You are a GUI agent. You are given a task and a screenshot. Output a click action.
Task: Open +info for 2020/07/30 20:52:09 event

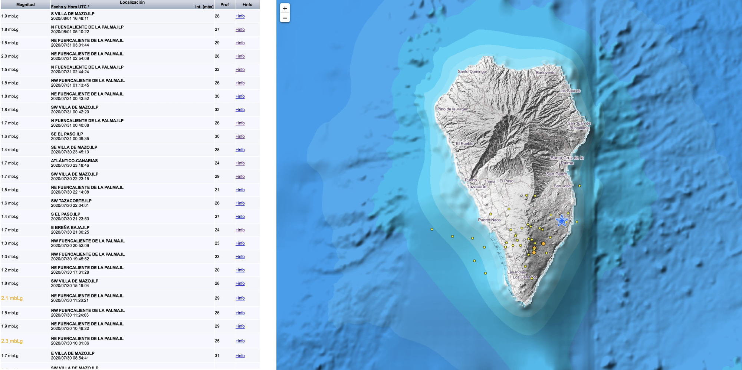pos(240,243)
